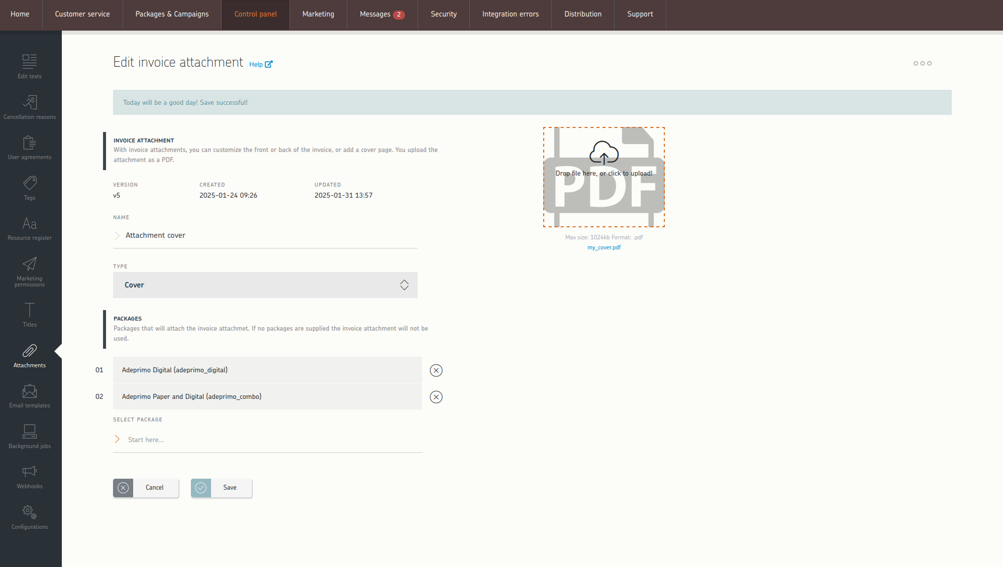The height and width of the screenshot is (567, 1003).
Task: Select the Control panel tab in top navigation
Action: click(255, 14)
